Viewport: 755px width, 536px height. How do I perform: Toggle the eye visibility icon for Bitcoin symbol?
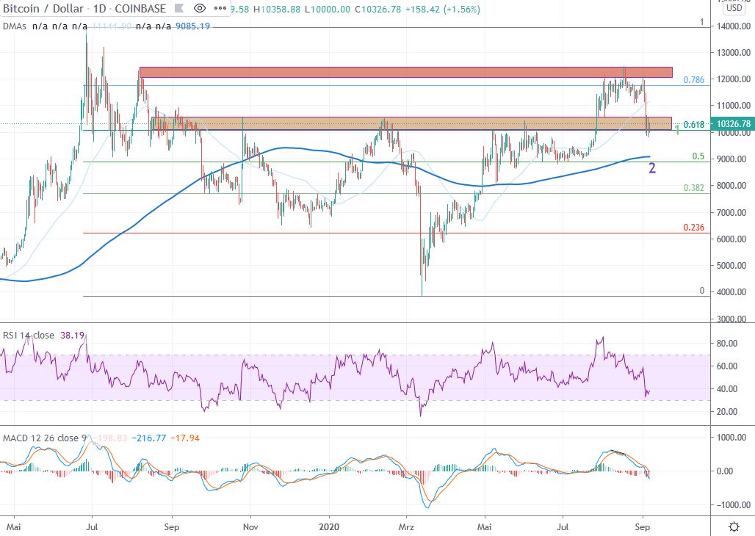(198, 9)
